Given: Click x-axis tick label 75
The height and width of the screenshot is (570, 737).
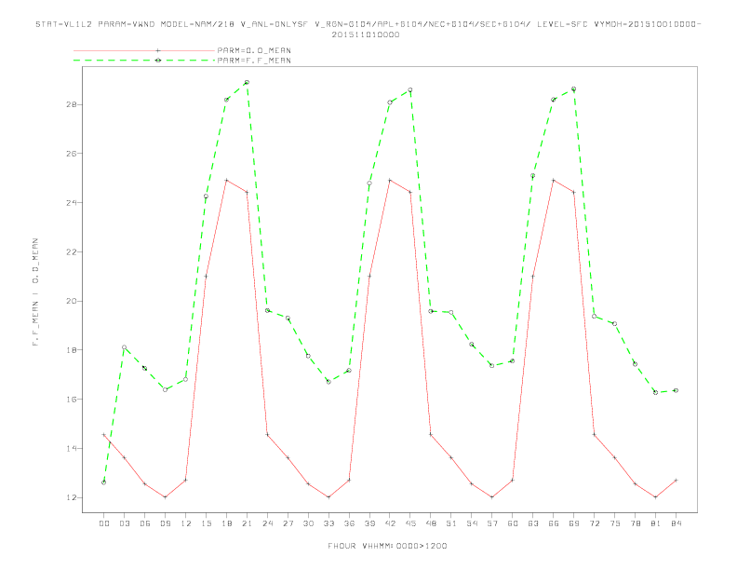Looking at the screenshot, I should tap(615, 523).
